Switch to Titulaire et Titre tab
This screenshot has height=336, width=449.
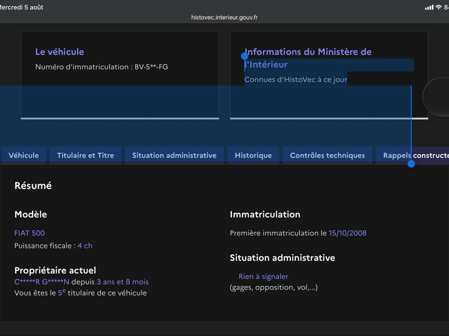click(85, 156)
